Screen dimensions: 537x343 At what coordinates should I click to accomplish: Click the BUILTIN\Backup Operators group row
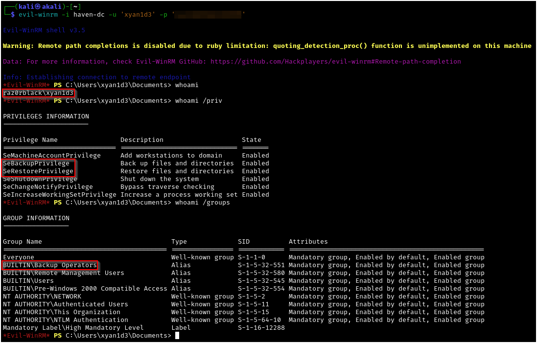tap(49, 265)
